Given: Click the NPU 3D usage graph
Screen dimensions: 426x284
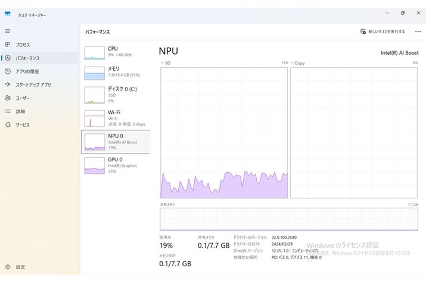Looking at the screenshot, I should 224,133.
